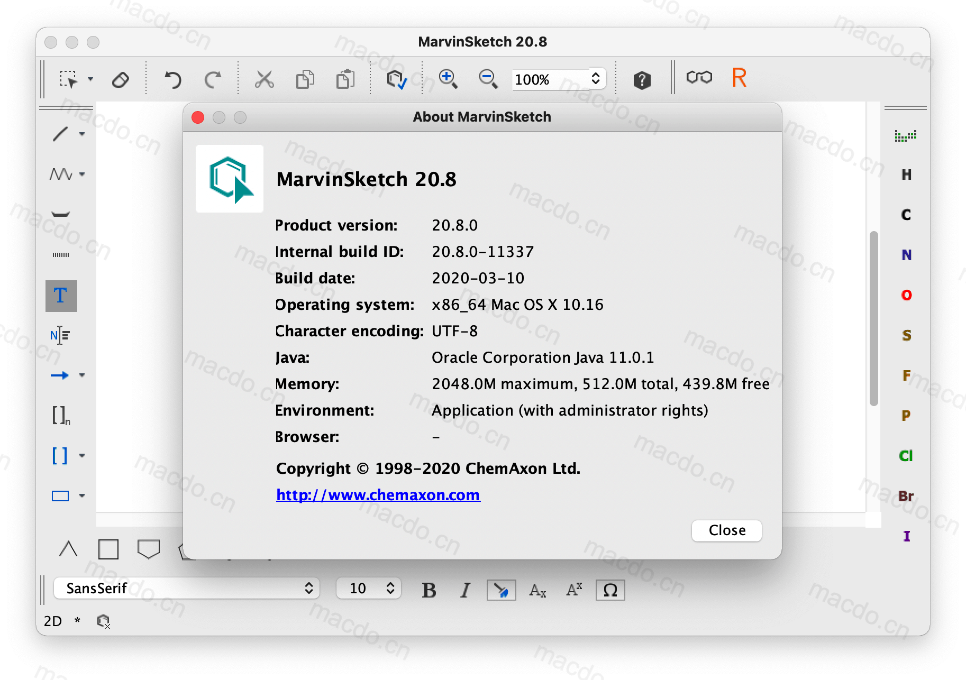The height and width of the screenshot is (680, 966).
Task: Select the rectangle selection tool
Action: point(69,79)
